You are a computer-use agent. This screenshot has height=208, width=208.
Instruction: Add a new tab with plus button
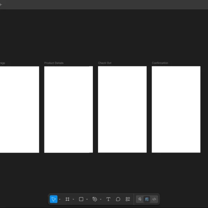point(1,5)
